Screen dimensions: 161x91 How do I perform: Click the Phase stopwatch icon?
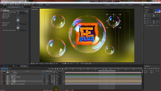4,26
